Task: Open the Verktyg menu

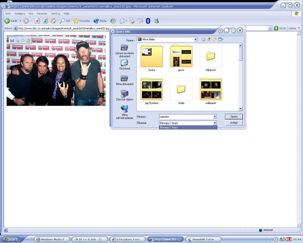Action: pos(55,14)
